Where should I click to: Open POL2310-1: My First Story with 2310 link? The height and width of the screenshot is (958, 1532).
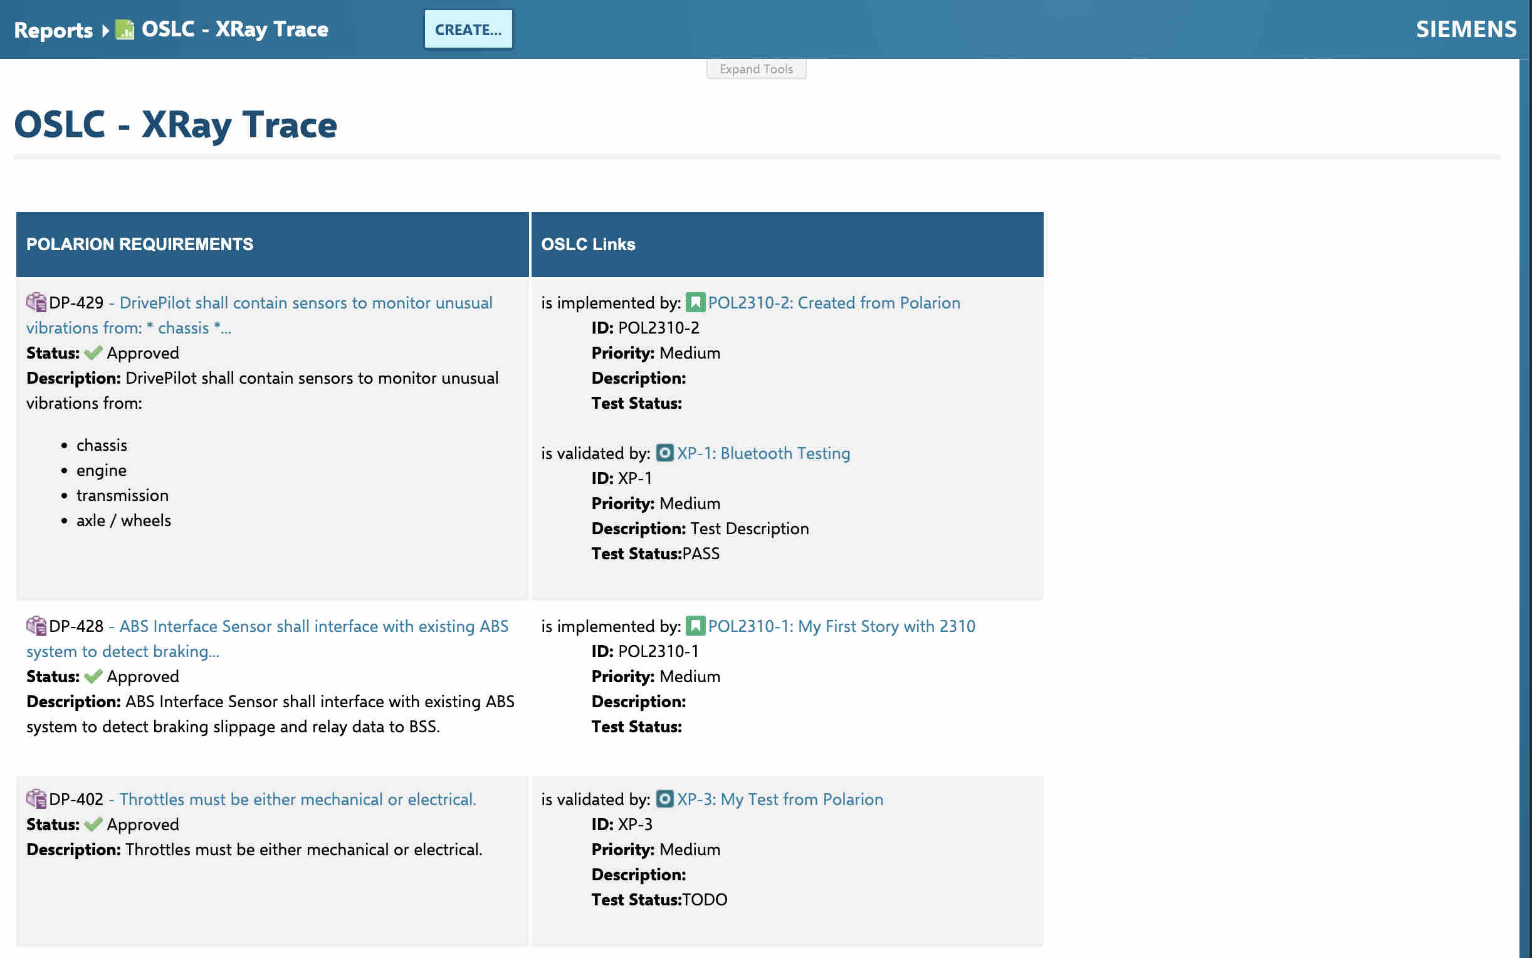[841, 625]
